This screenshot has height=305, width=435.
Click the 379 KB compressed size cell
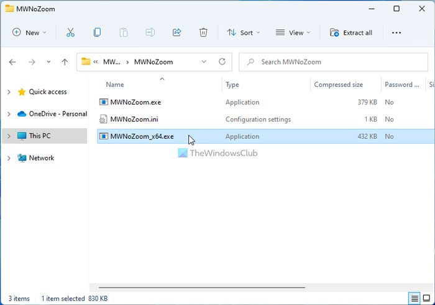367,102
